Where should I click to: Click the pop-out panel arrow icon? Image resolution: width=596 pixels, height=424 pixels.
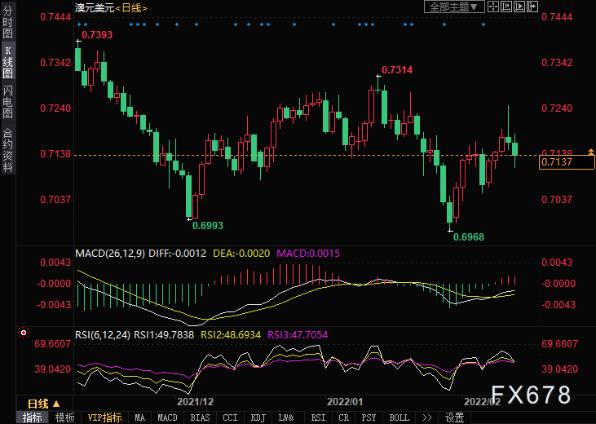click(x=532, y=7)
